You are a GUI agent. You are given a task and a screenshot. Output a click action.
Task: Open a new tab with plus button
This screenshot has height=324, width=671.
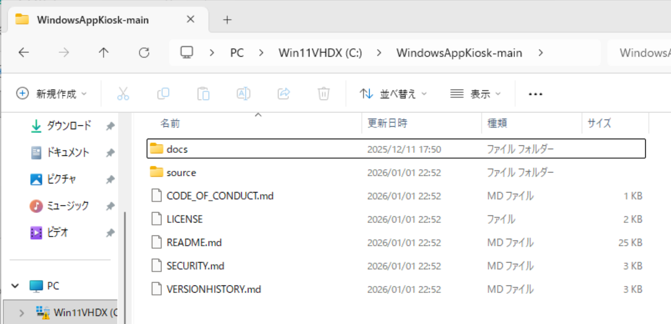pos(227,20)
